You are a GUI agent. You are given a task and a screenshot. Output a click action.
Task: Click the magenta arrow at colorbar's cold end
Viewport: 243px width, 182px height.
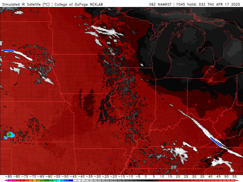[6, 180]
